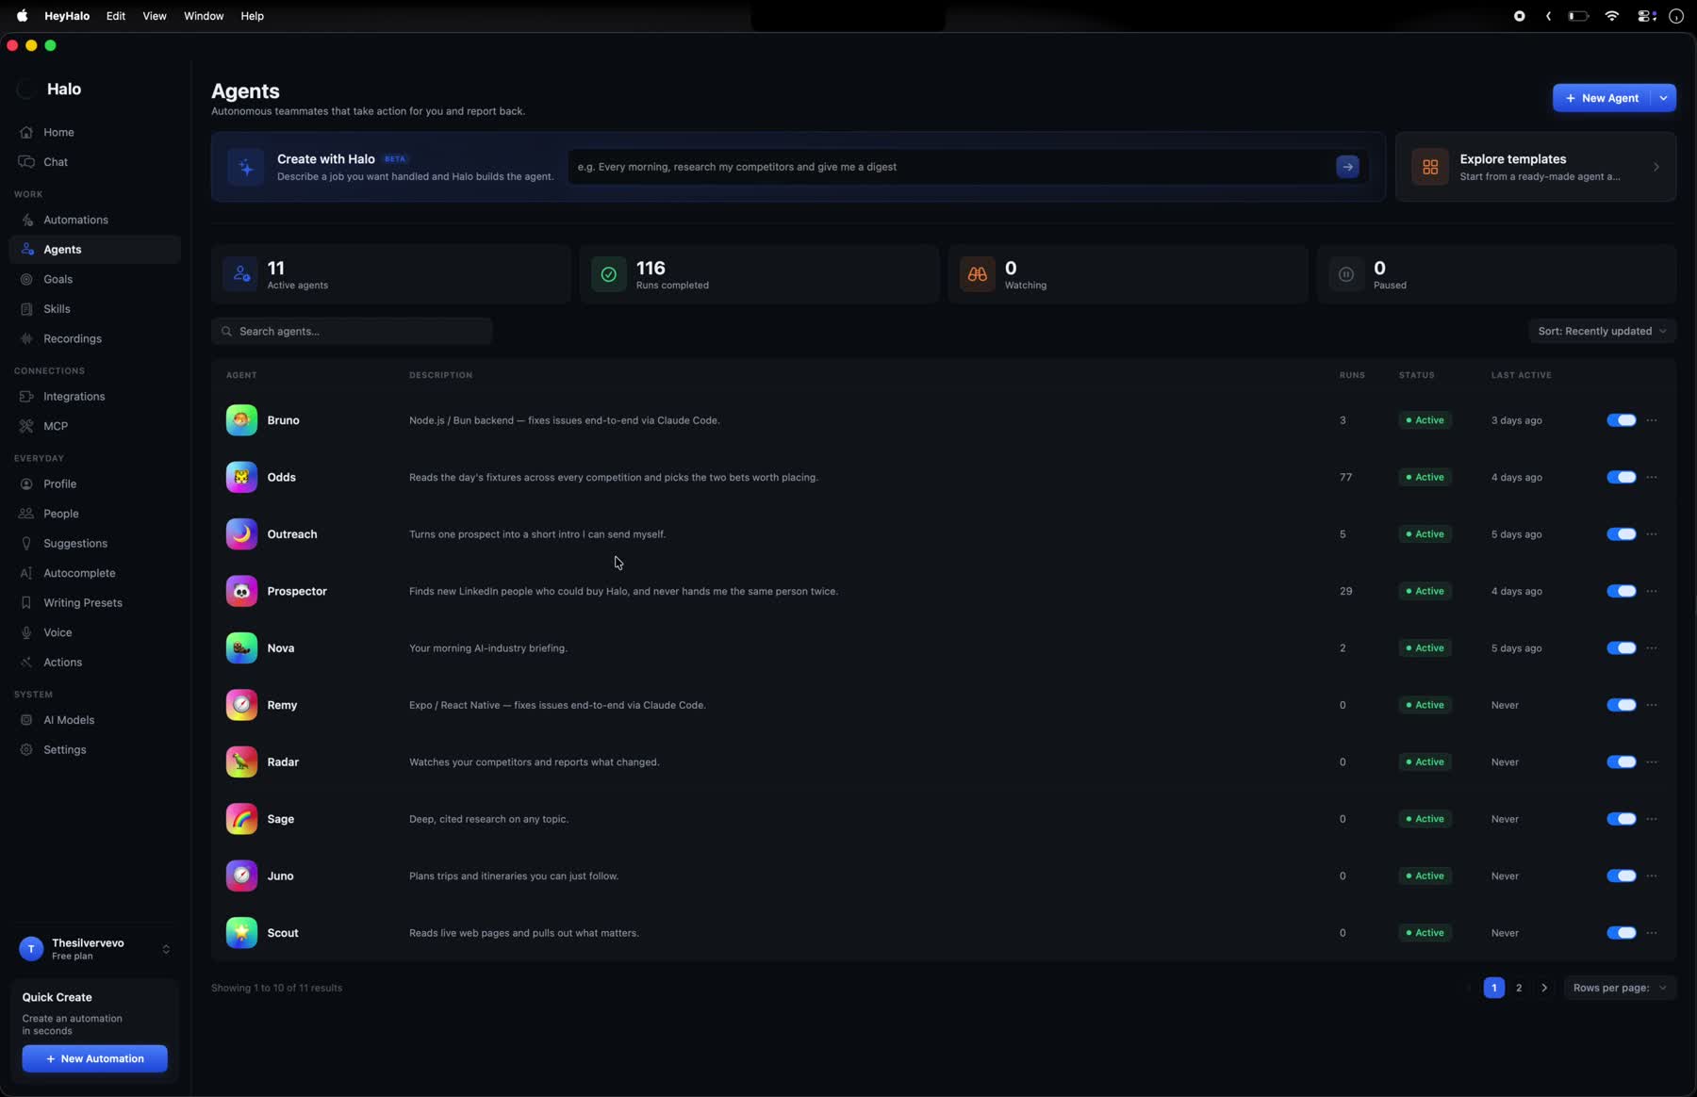Open the Window menu
This screenshot has height=1097, width=1697.
pyautogui.click(x=204, y=16)
